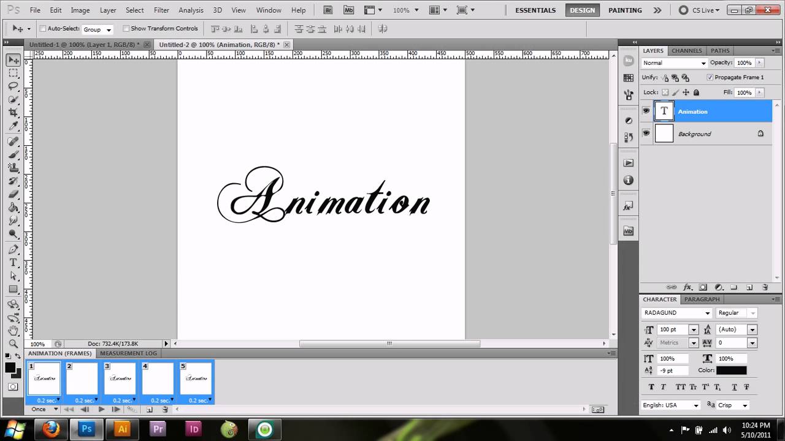This screenshot has height=441, width=785.
Task: Click the text Color swatch in Character panel
Action: [732, 371]
